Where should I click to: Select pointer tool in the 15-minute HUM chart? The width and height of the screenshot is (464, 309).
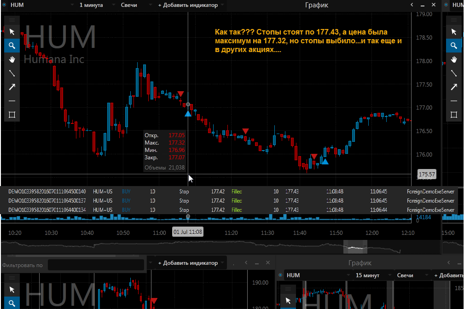[x=288, y=301]
